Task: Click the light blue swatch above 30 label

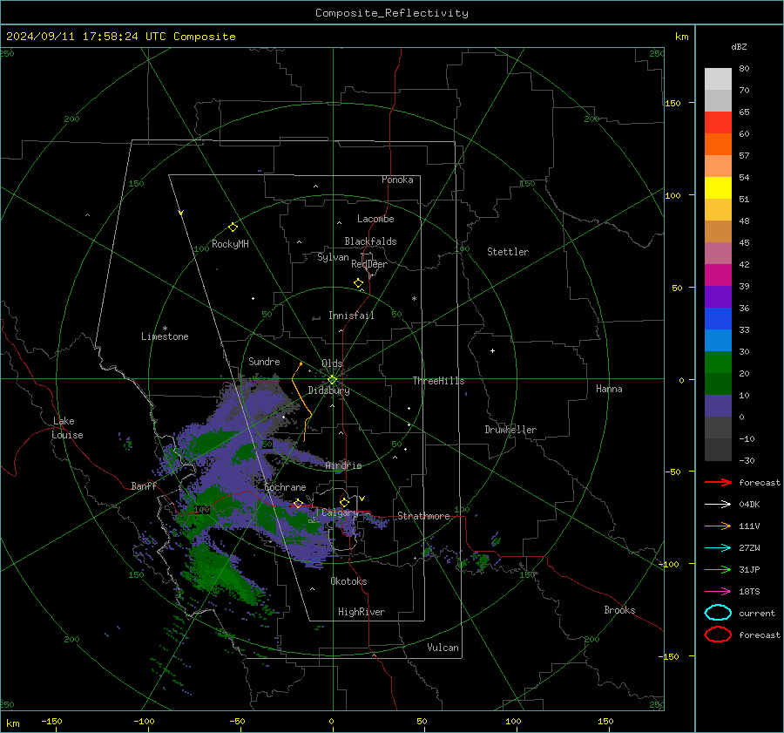Action: [718, 340]
